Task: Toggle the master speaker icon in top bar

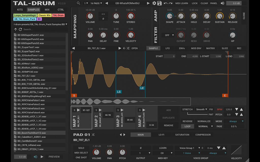Action: (x=222, y=3)
